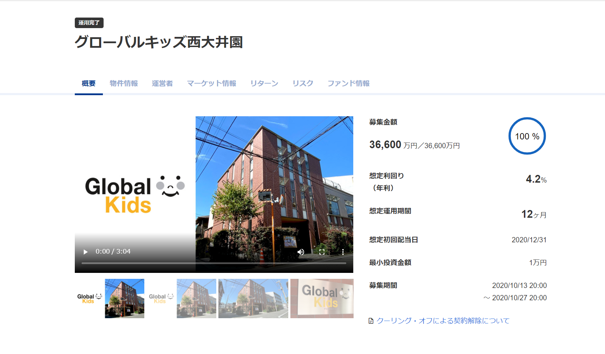
Task: Select the first thumbnail with logo and building
Action: [110, 299]
